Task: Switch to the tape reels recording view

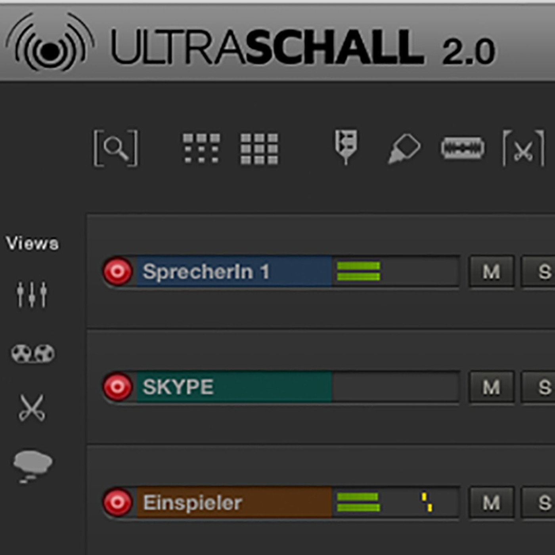Action: 33,353
